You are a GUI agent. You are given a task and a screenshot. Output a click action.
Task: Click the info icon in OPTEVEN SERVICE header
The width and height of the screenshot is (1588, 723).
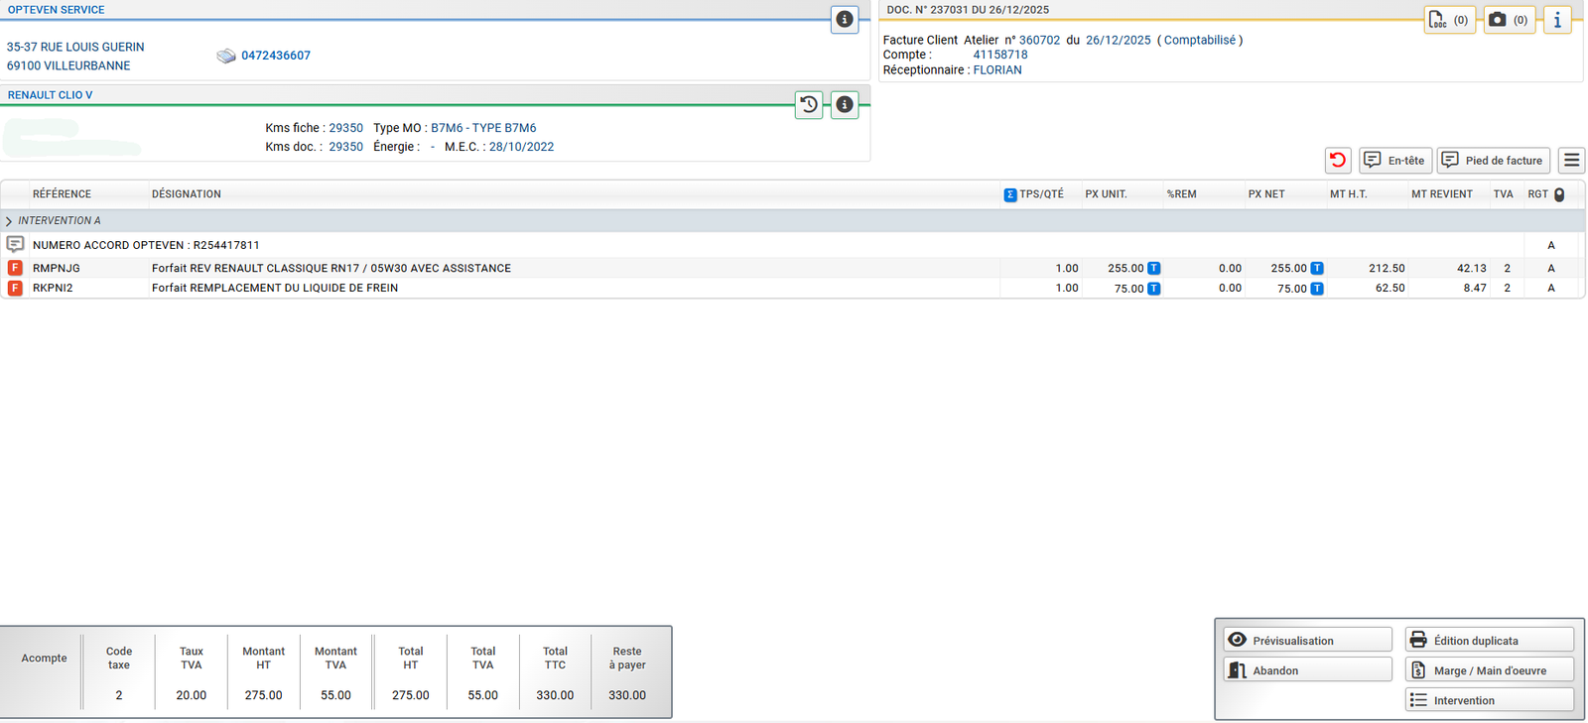click(x=844, y=19)
